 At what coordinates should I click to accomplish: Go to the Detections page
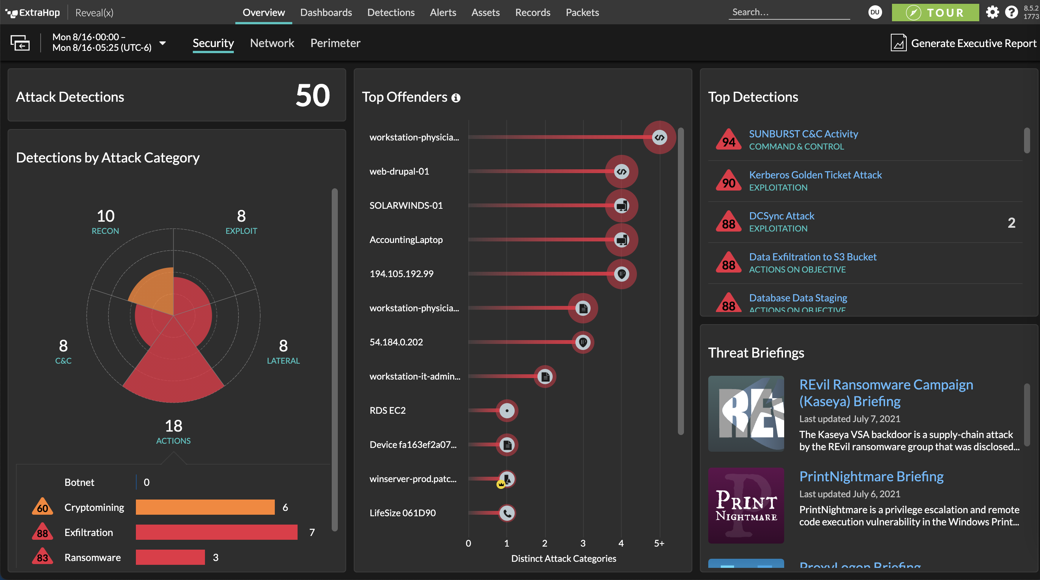(391, 13)
